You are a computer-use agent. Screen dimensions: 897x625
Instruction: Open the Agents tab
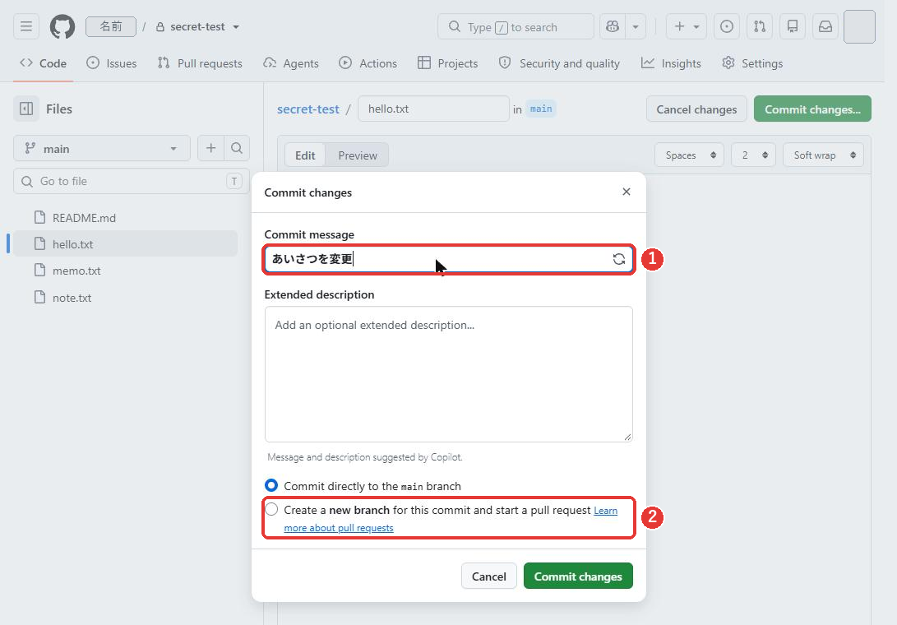click(x=291, y=63)
